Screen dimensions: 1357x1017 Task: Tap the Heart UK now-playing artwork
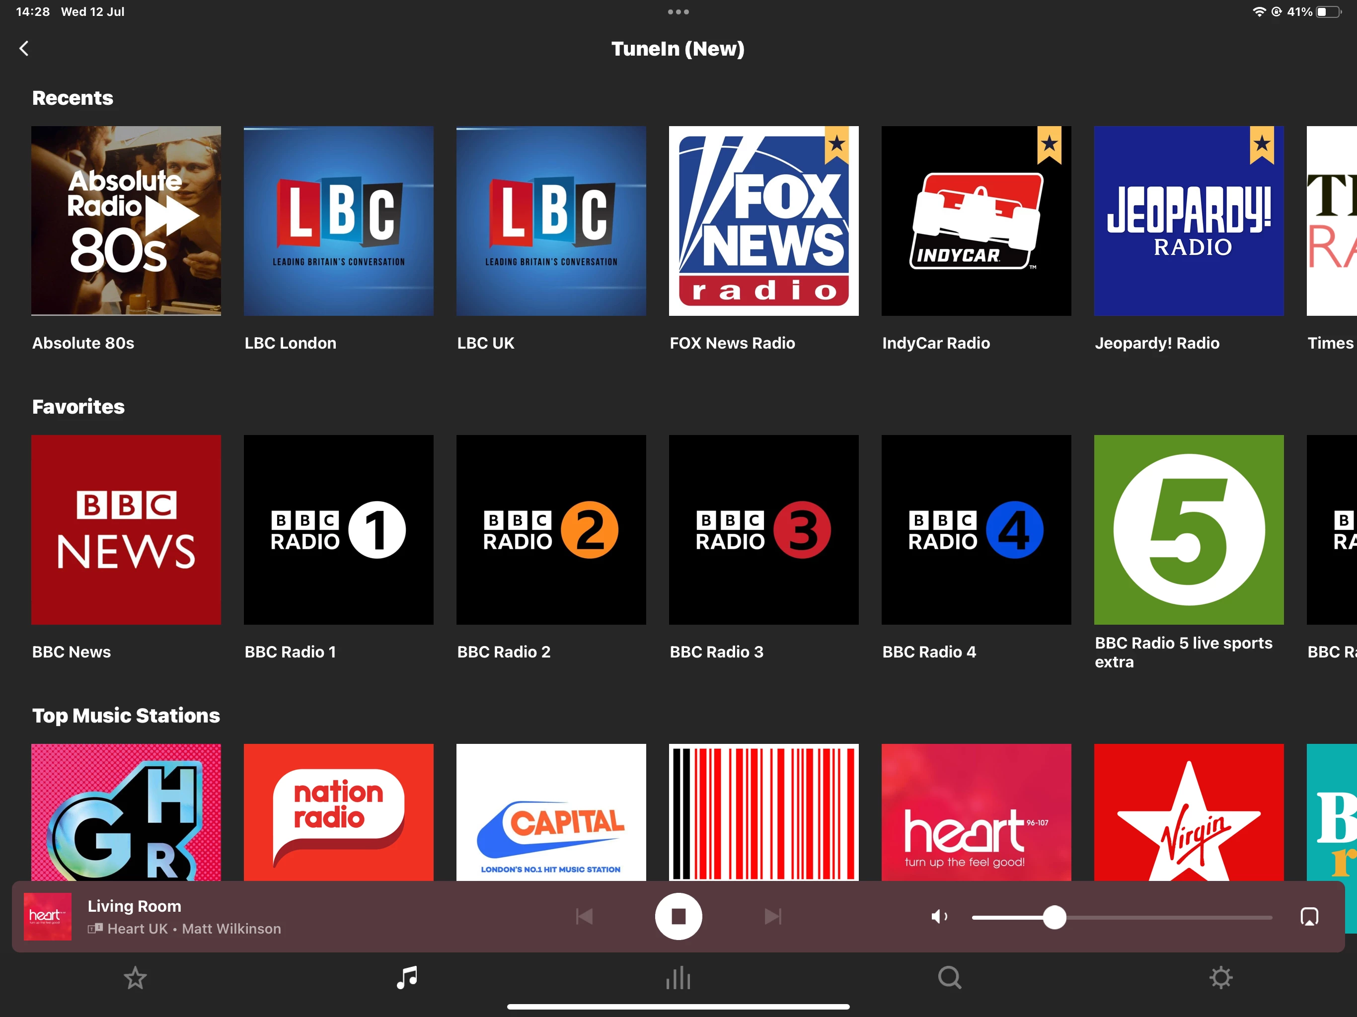(x=47, y=916)
